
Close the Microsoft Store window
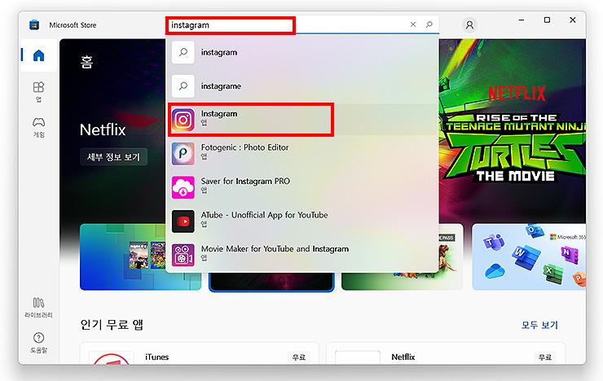pos(573,20)
